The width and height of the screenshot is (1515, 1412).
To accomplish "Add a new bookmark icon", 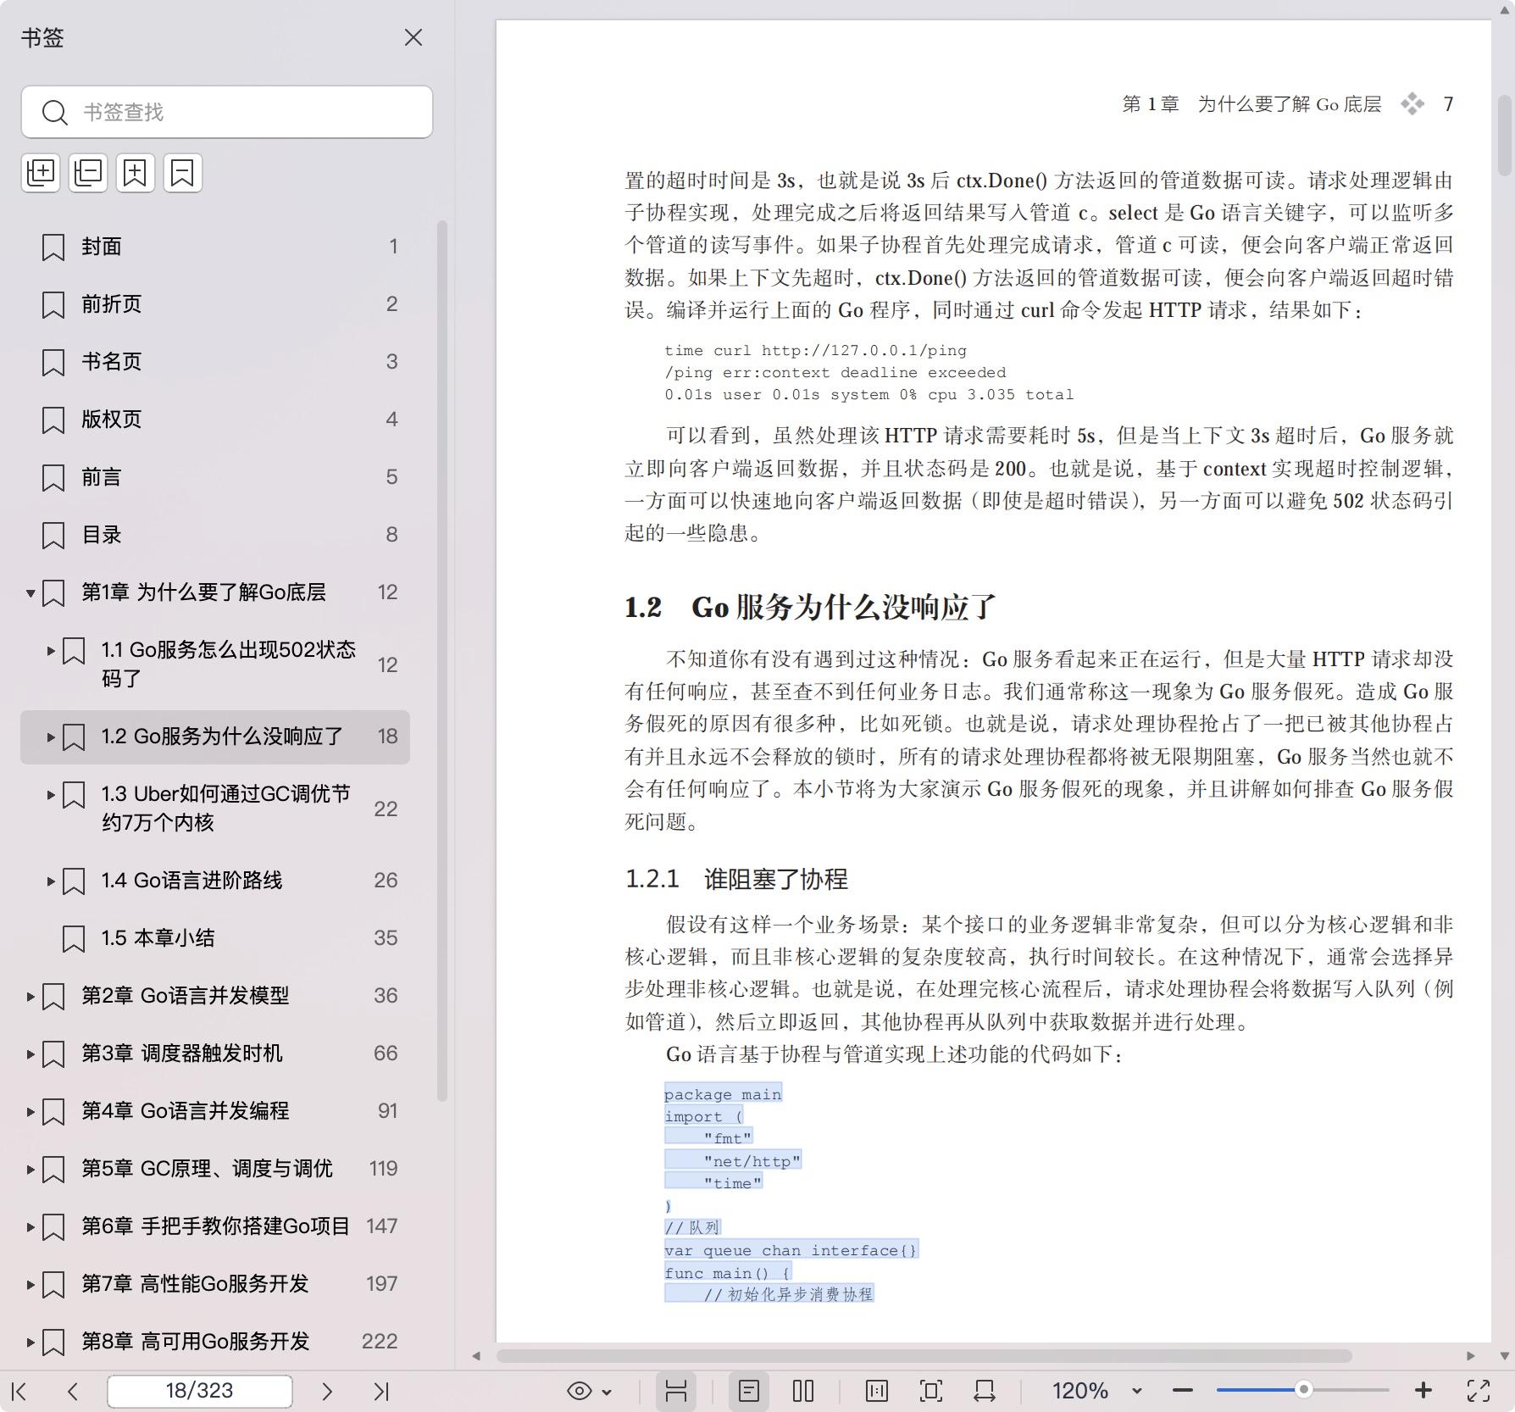I will [x=136, y=173].
